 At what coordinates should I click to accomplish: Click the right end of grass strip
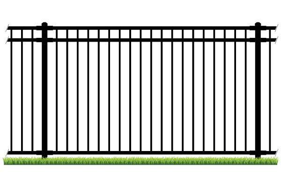click(x=275, y=161)
